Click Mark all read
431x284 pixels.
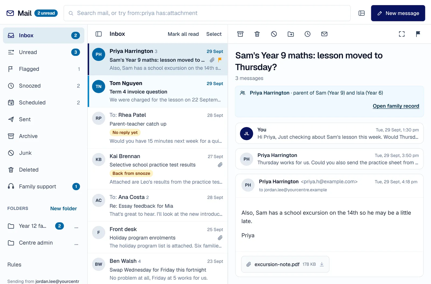pyautogui.click(x=183, y=34)
